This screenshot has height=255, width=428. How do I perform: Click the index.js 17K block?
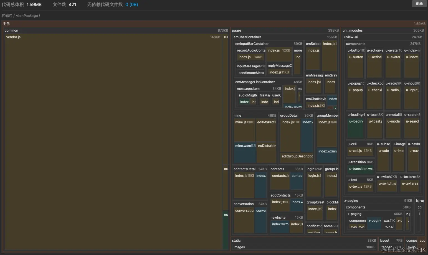point(290,136)
